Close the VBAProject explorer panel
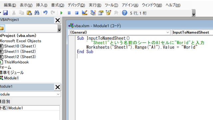 [58, 20]
